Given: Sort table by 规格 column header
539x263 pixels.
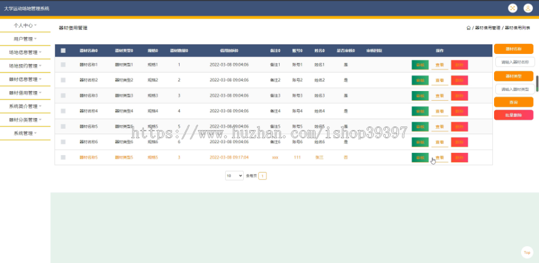Looking at the screenshot, I should (153, 50).
